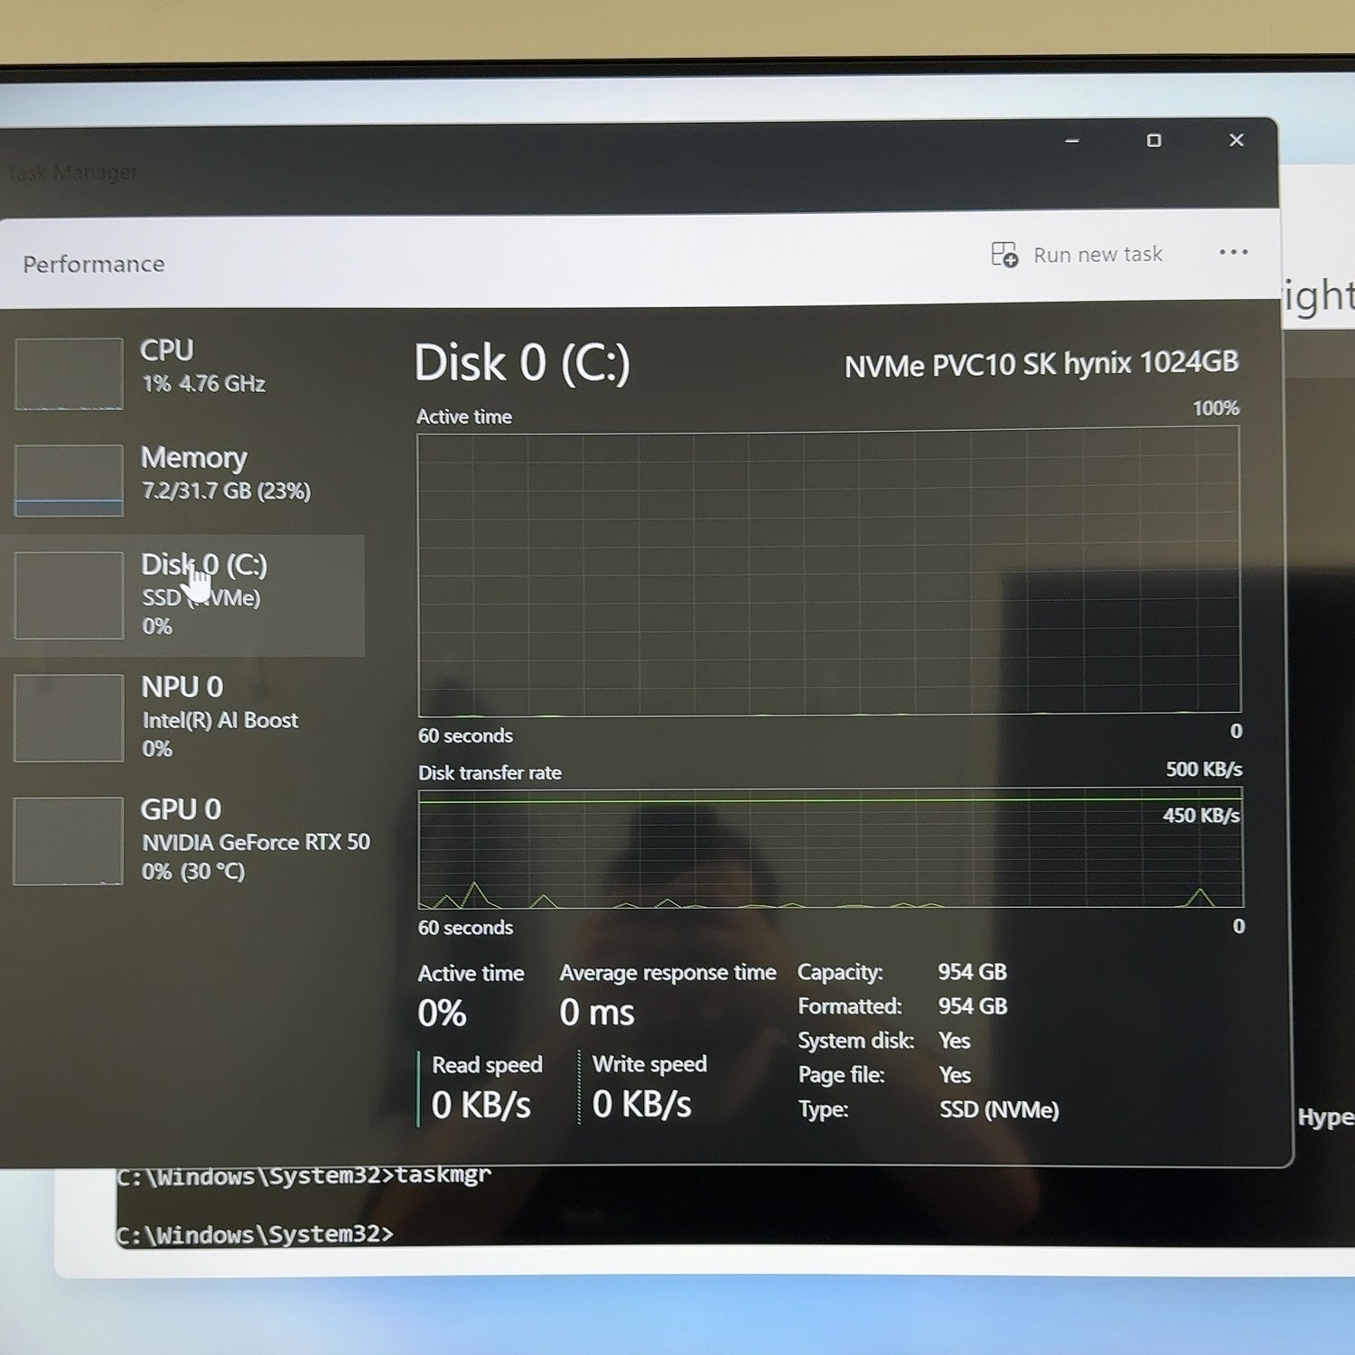Click the Disk 0 (C:) main title
Image resolution: width=1355 pixels, height=1355 pixels.
(x=521, y=363)
